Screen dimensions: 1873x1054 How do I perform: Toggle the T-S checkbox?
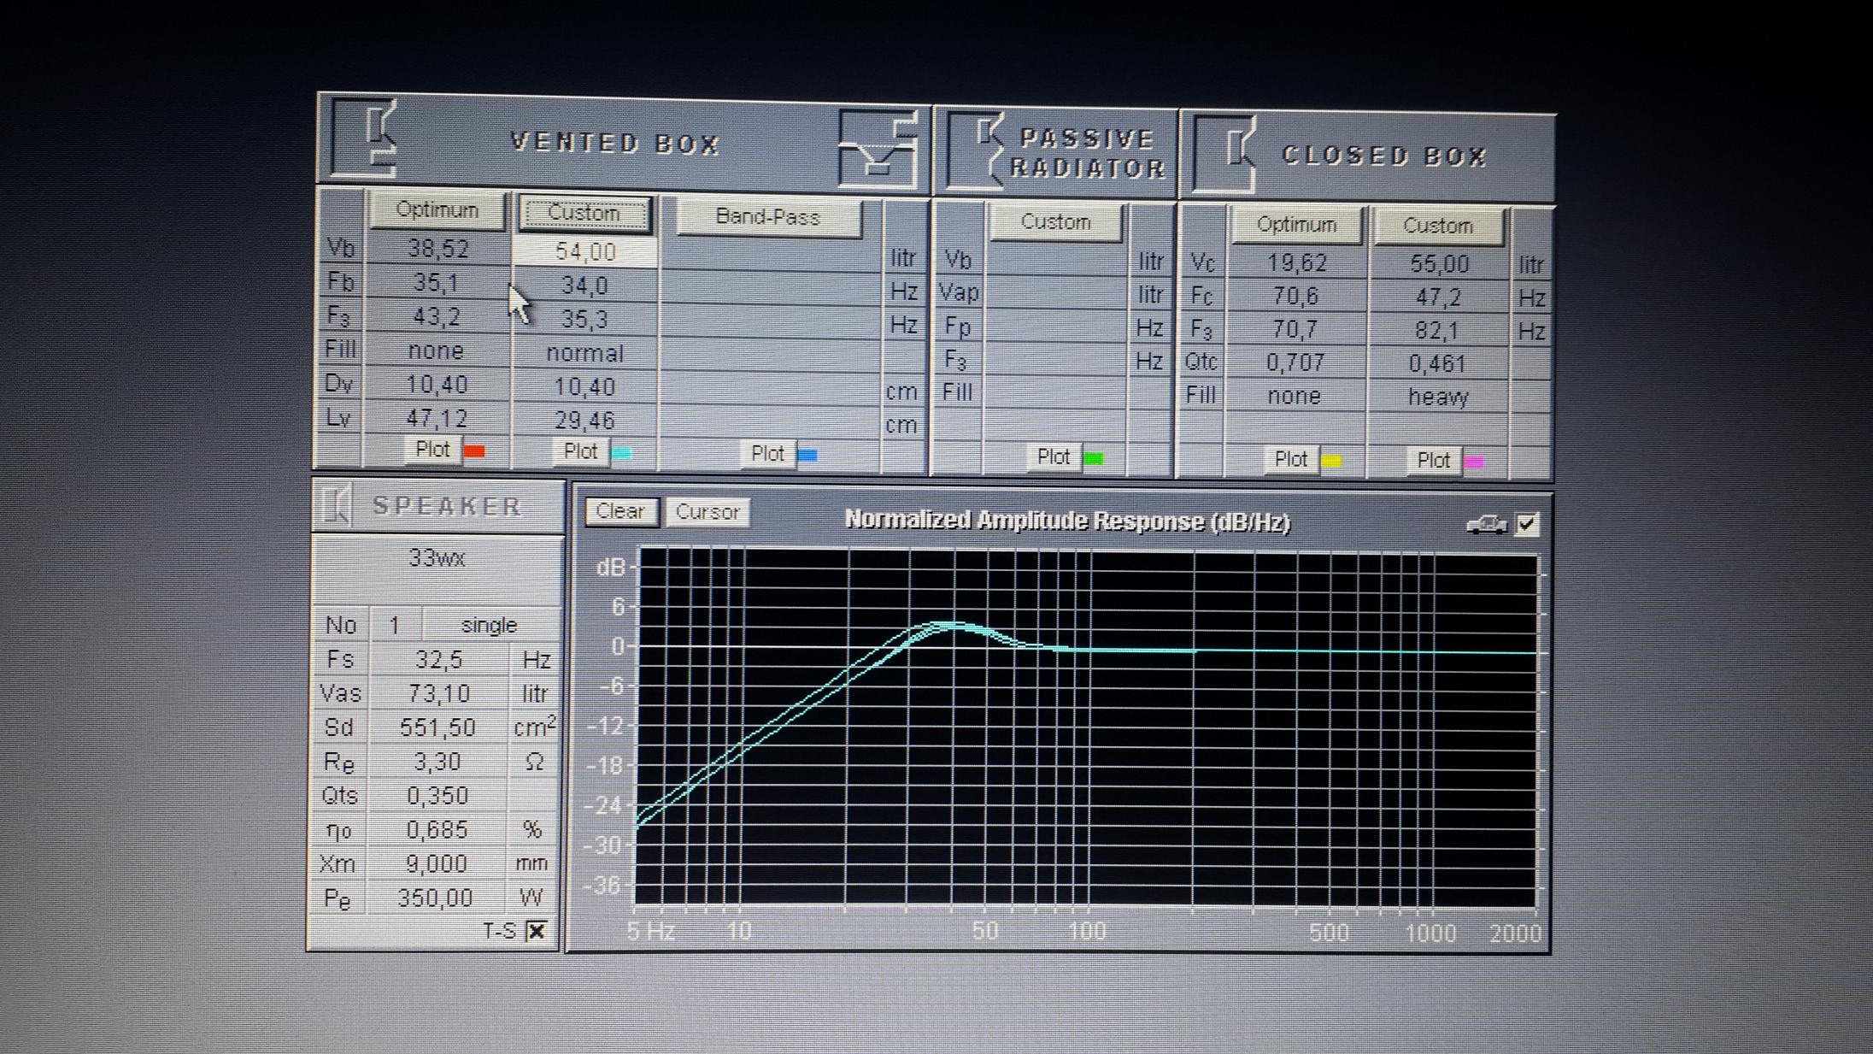(x=536, y=931)
